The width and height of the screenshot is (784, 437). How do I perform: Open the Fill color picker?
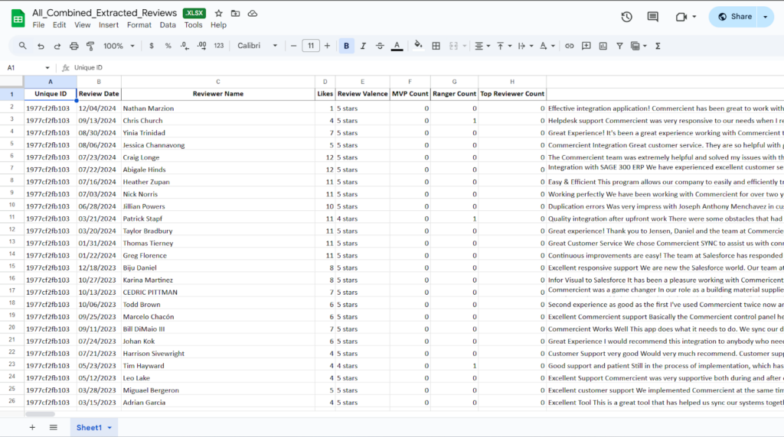click(418, 46)
